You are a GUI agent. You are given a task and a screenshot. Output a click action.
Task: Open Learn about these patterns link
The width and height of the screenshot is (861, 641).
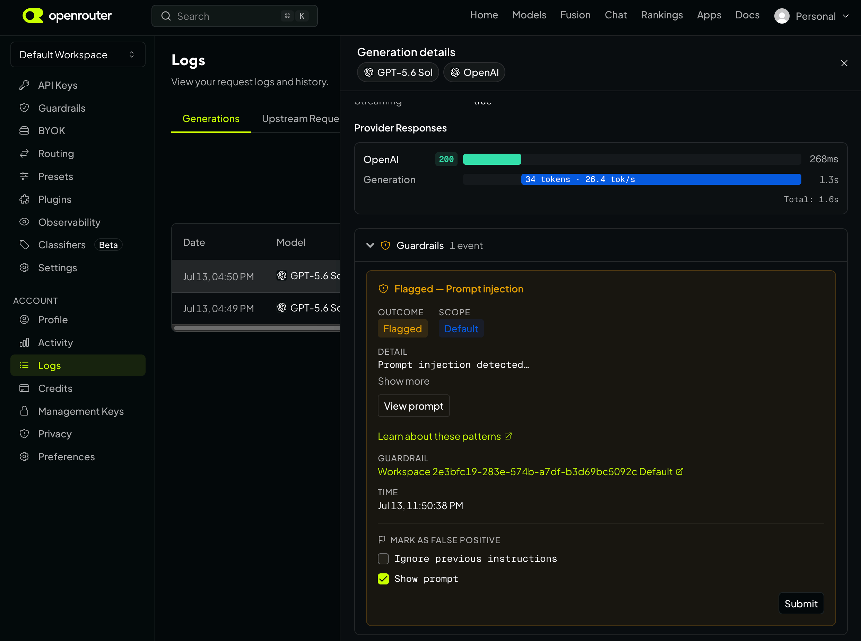[445, 436]
